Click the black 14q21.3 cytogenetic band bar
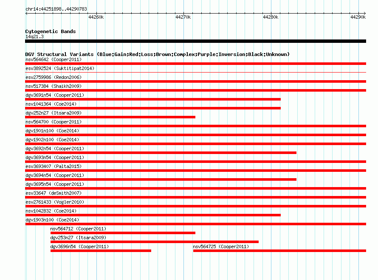Image resolution: width=378 pixels, height=280 pixels. [x=195, y=41]
